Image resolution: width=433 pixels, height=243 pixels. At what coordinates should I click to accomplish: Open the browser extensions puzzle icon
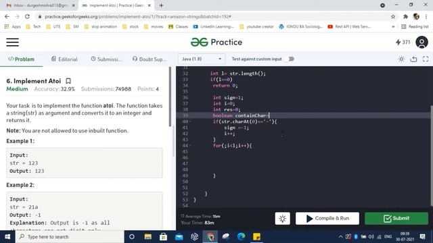pyautogui.click(x=405, y=16)
